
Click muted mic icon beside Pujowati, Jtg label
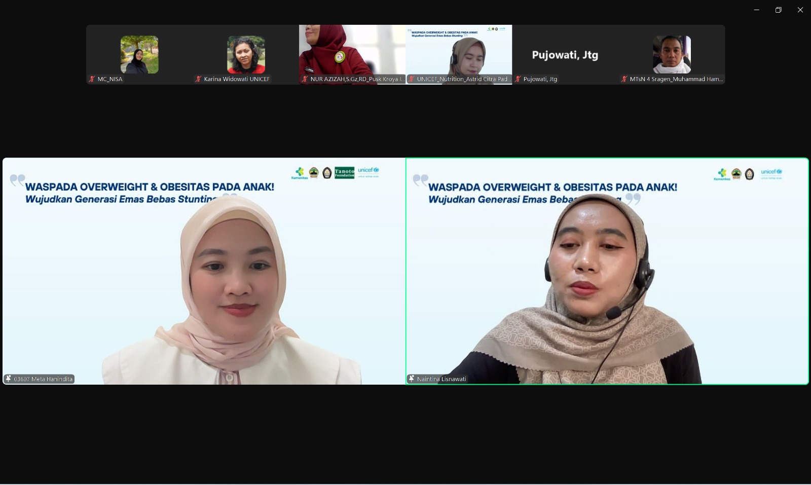(518, 79)
